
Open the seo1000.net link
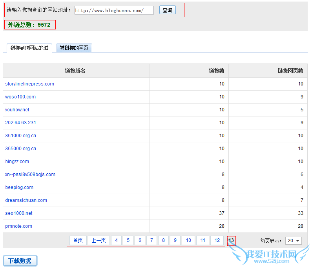[x=19, y=213]
